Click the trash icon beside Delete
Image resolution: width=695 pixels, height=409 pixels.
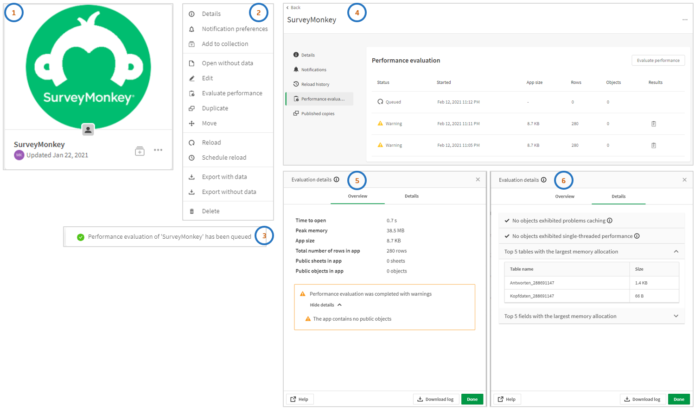pos(191,211)
